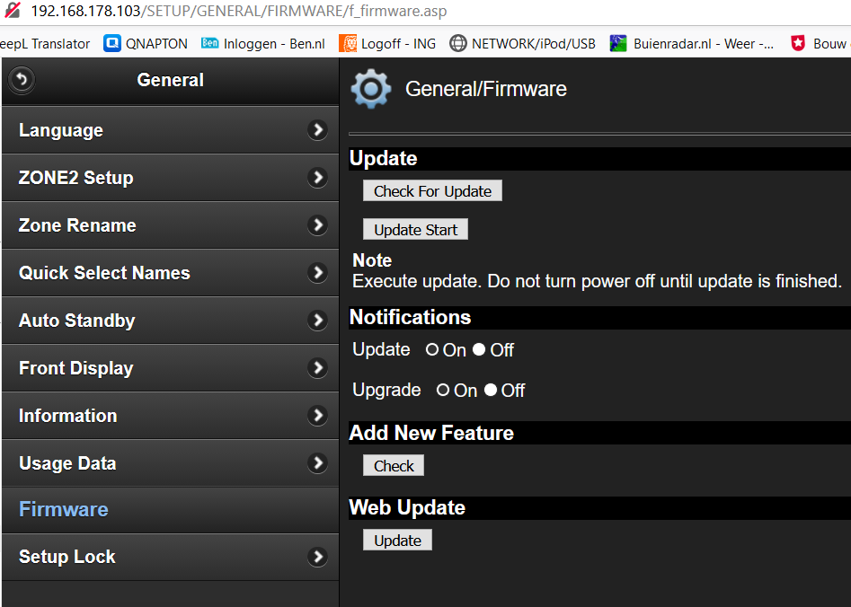Set Upgrade notifications to Off
The image size is (851, 607).
(x=490, y=390)
